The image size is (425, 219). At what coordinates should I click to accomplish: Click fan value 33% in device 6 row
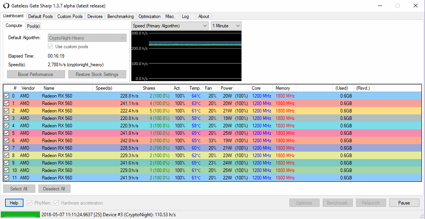212,141
